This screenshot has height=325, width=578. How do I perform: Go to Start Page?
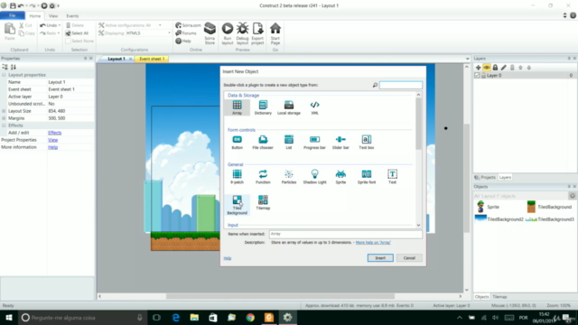coord(275,33)
